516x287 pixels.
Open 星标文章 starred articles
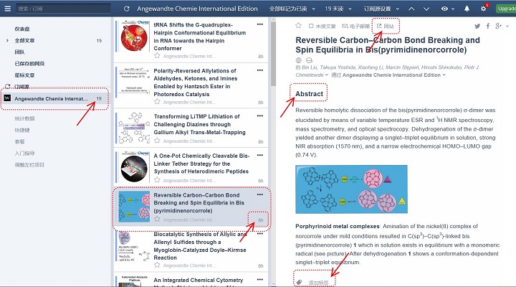click(24, 75)
